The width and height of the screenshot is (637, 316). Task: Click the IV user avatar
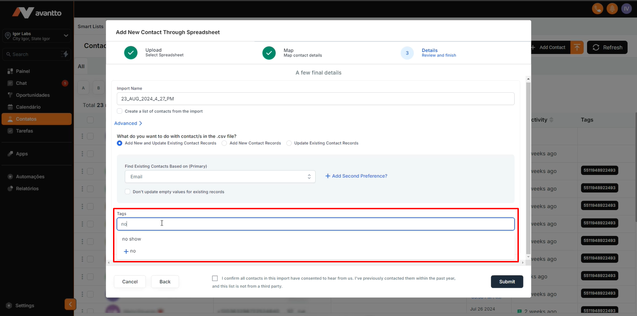pos(626,9)
